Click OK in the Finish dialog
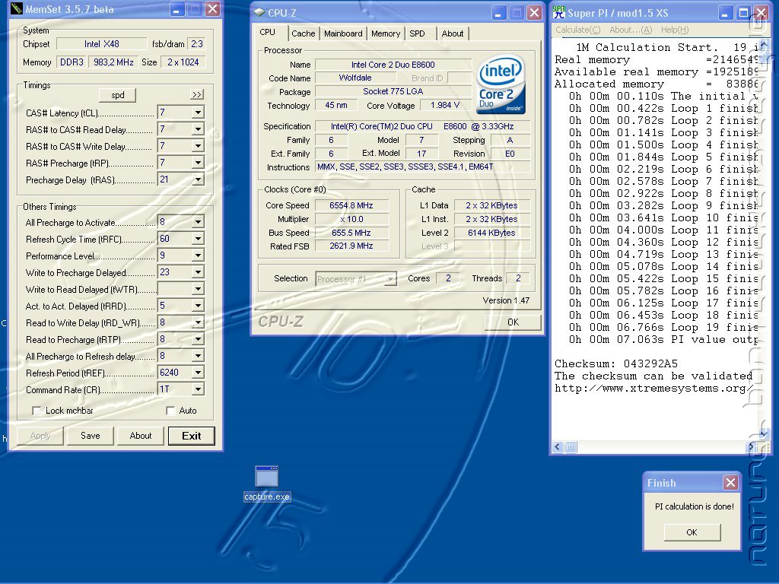Image resolution: width=779 pixels, height=584 pixels. point(692,532)
